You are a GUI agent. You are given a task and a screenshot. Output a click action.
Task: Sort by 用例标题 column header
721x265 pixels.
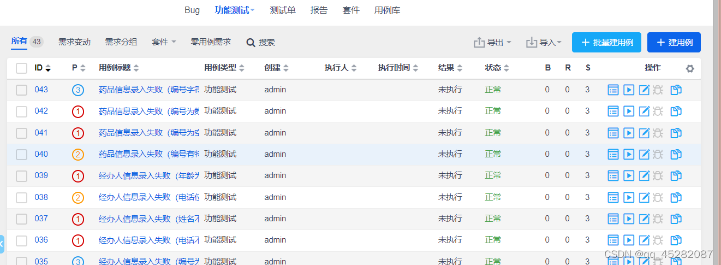[119, 68]
